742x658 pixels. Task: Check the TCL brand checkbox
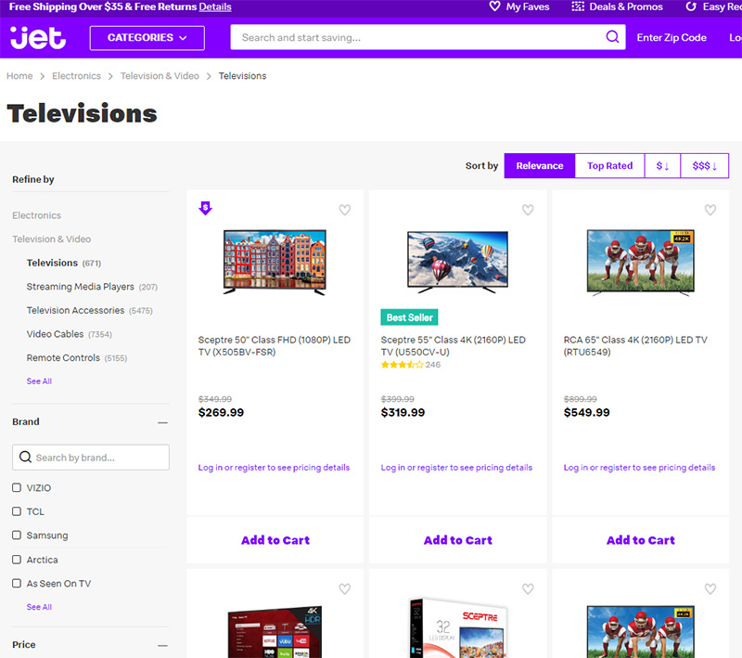(x=17, y=511)
